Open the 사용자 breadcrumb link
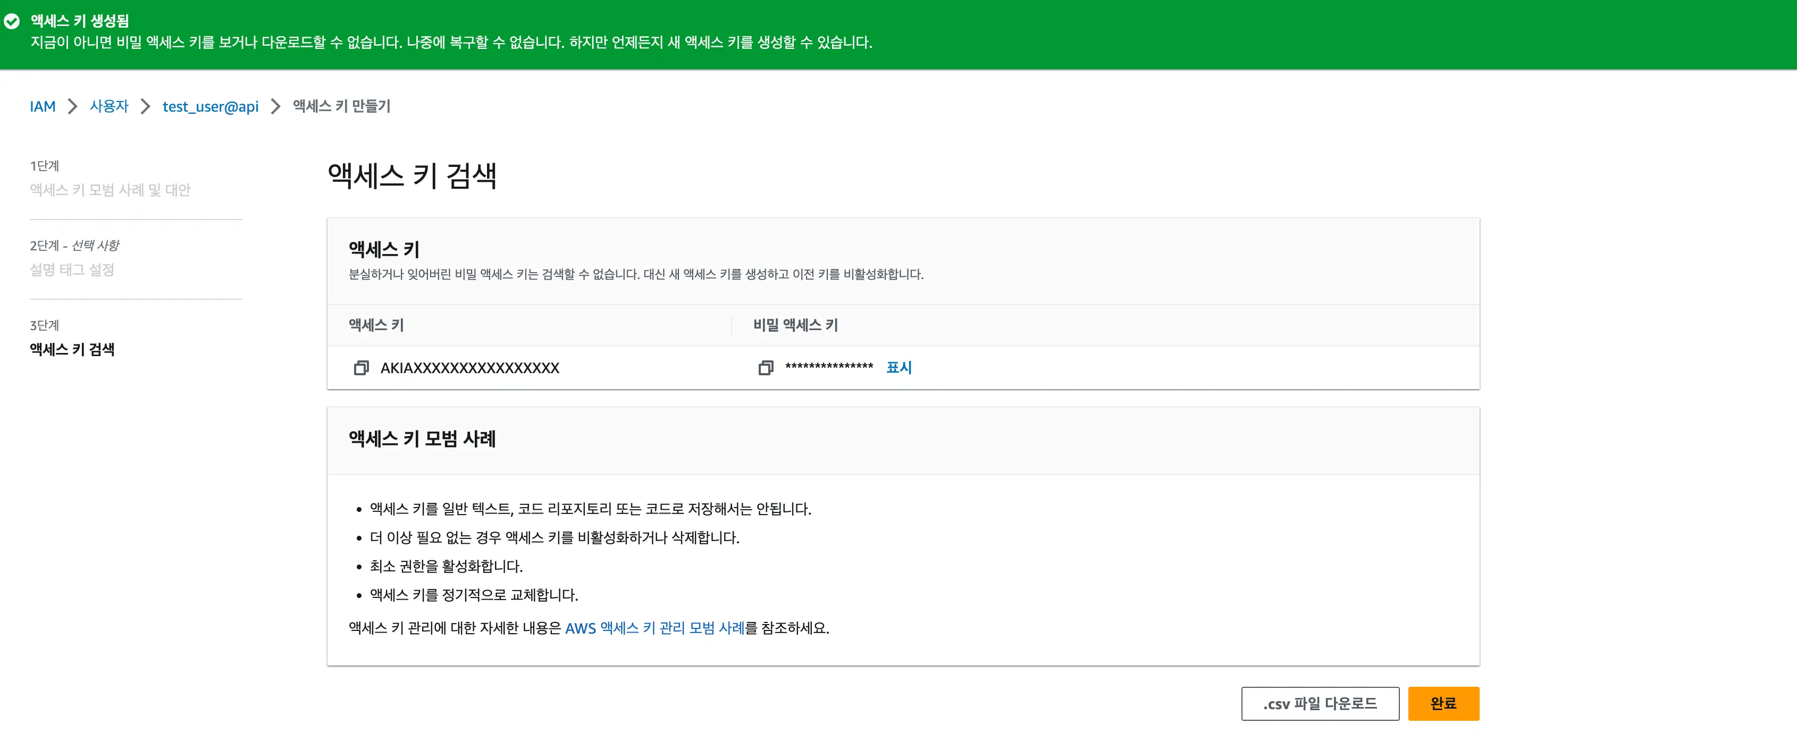1797x741 pixels. coord(109,106)
